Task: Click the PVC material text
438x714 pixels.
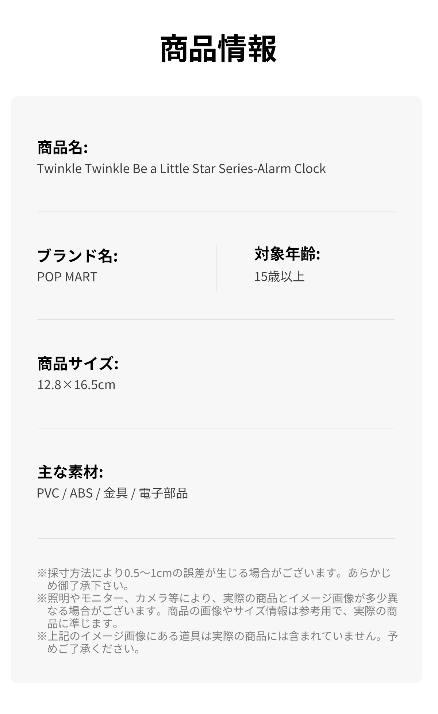Action: pos(48,493)
